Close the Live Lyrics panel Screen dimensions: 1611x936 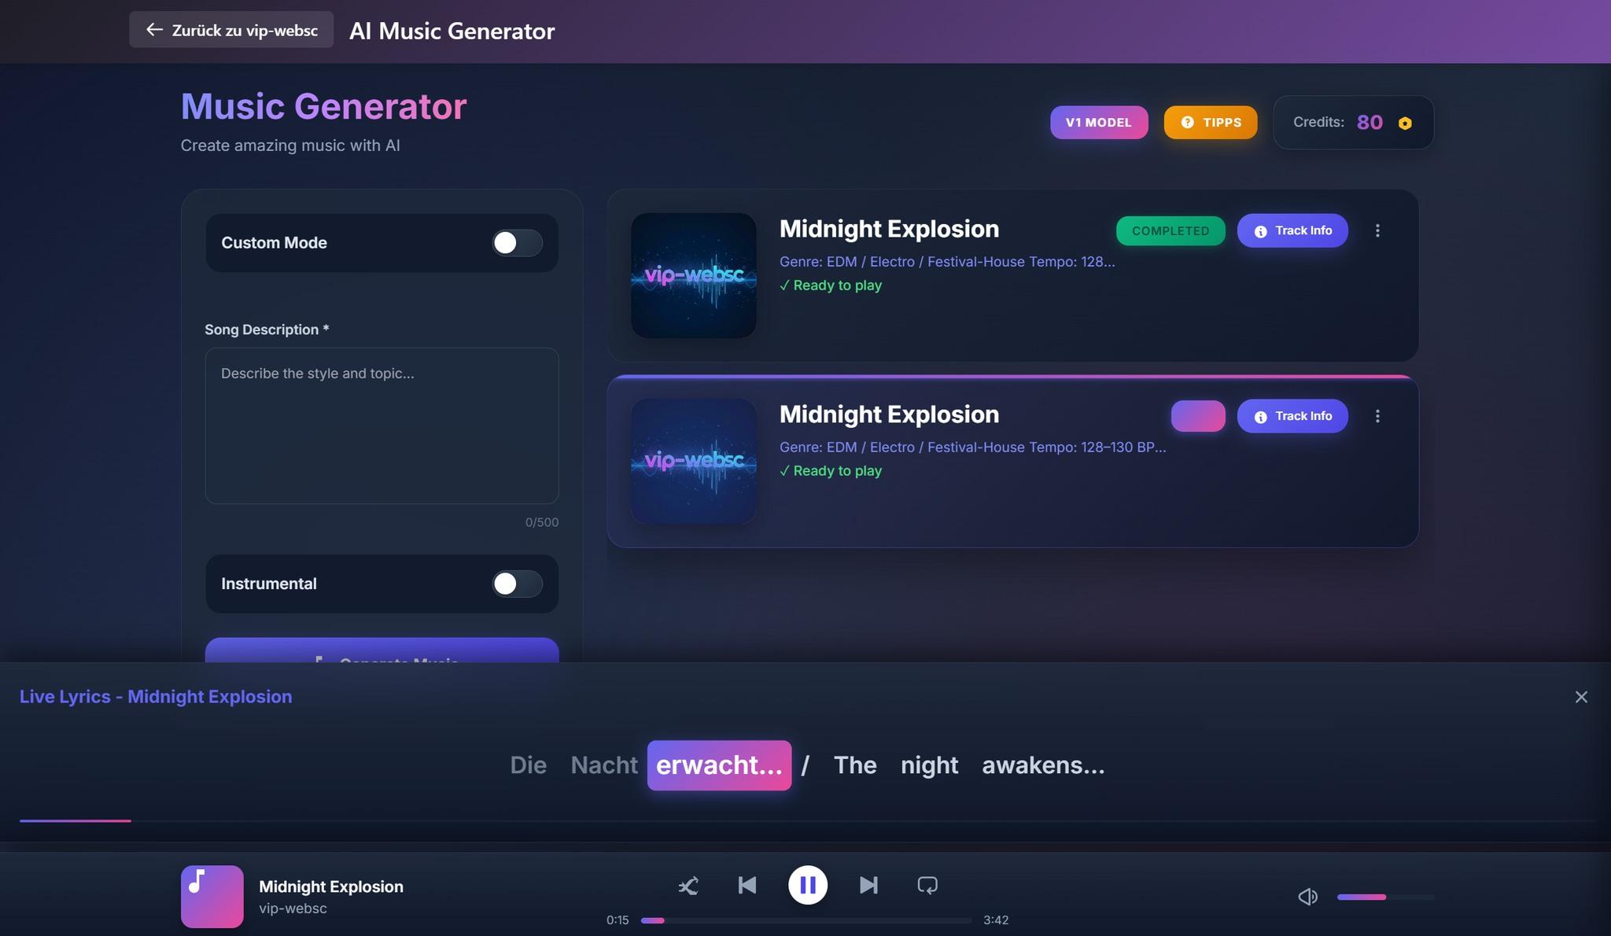1581,697
